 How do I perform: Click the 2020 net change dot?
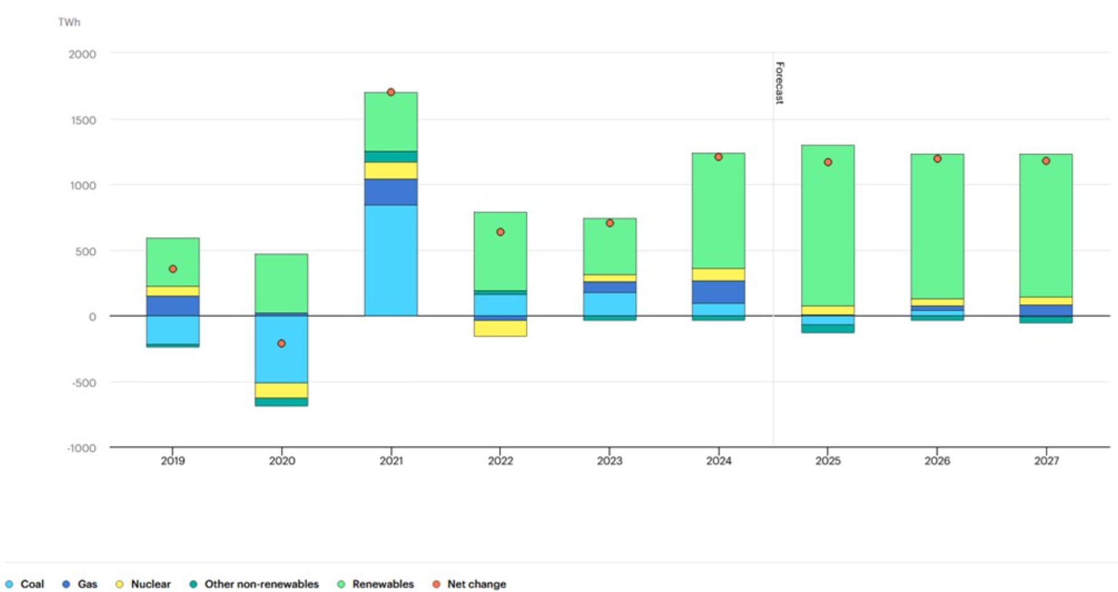(281, 343)
